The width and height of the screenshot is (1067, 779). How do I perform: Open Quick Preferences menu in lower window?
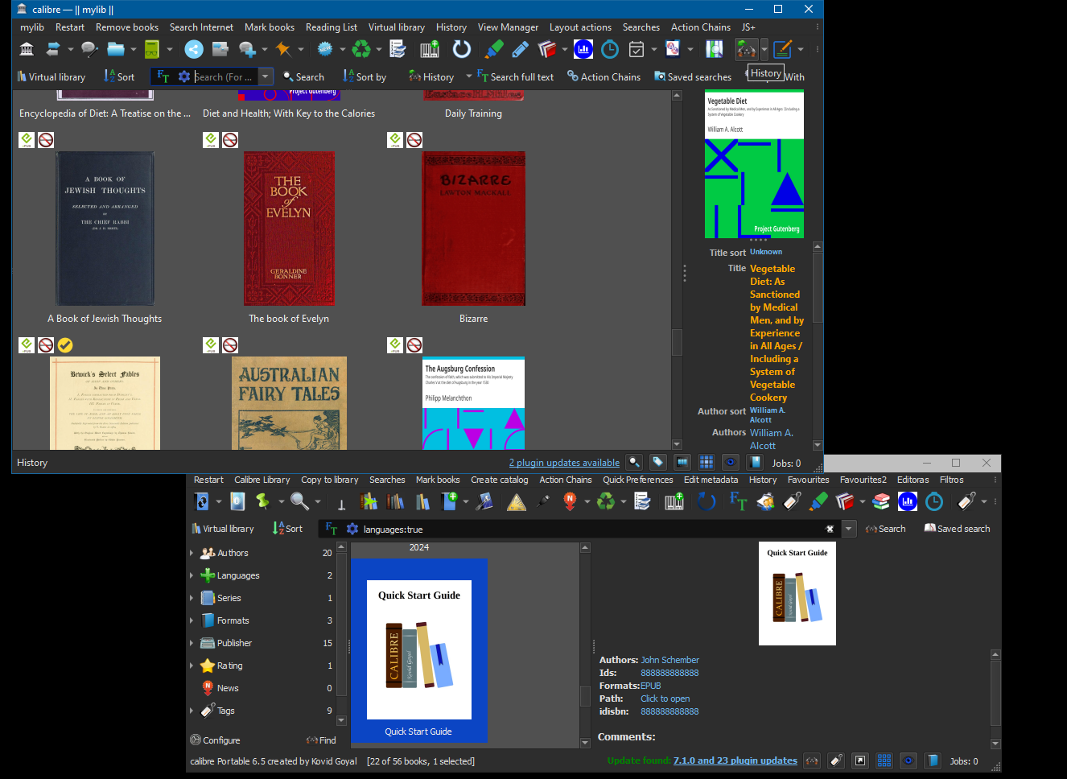click(638, 480)
